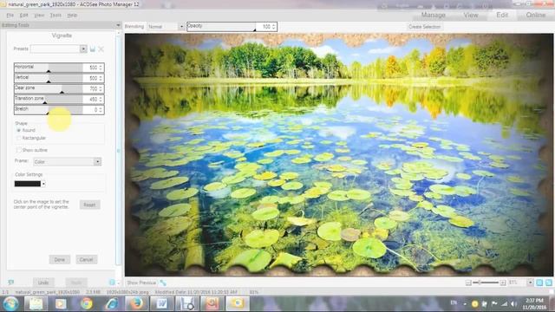
Task: Click the black vignette color swatch
Action: click(28, 184)
